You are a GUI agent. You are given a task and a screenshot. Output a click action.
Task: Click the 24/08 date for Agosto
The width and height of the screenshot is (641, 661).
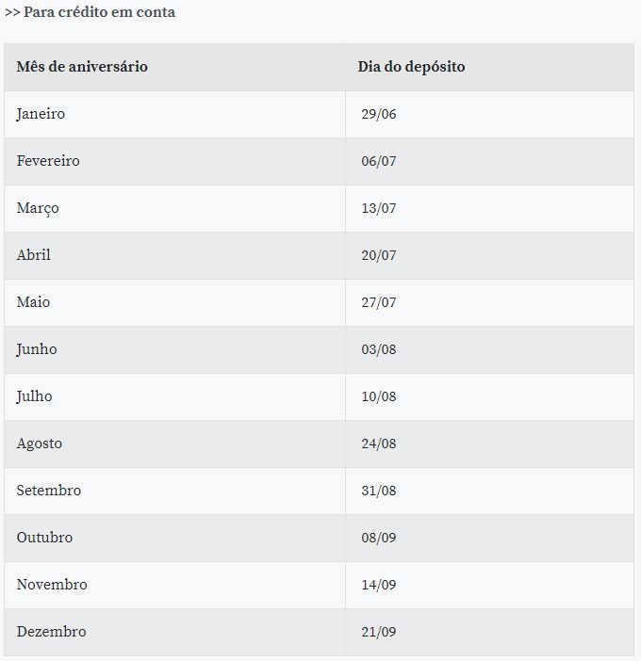(379, 443)
